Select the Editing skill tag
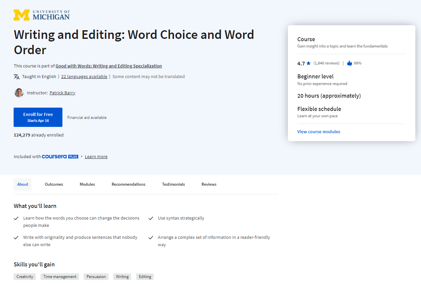The height and width of the screenshot is (284, 421). coord(145,277)
